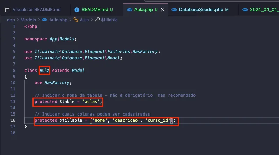The height and width of the screenshot is (155, 279).
Task: Click the PHP icon on DatabaseSeeder.php tab
Action: coord(174,10)
